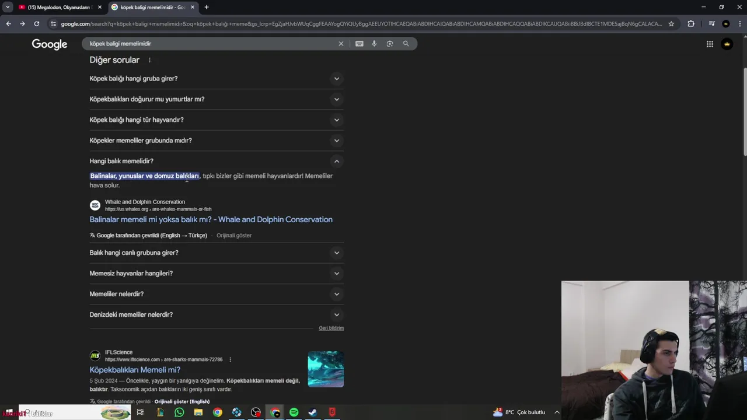Open more options next to Diğer sorular
This screenshot has height=420, width=747.
click(149, 60)
